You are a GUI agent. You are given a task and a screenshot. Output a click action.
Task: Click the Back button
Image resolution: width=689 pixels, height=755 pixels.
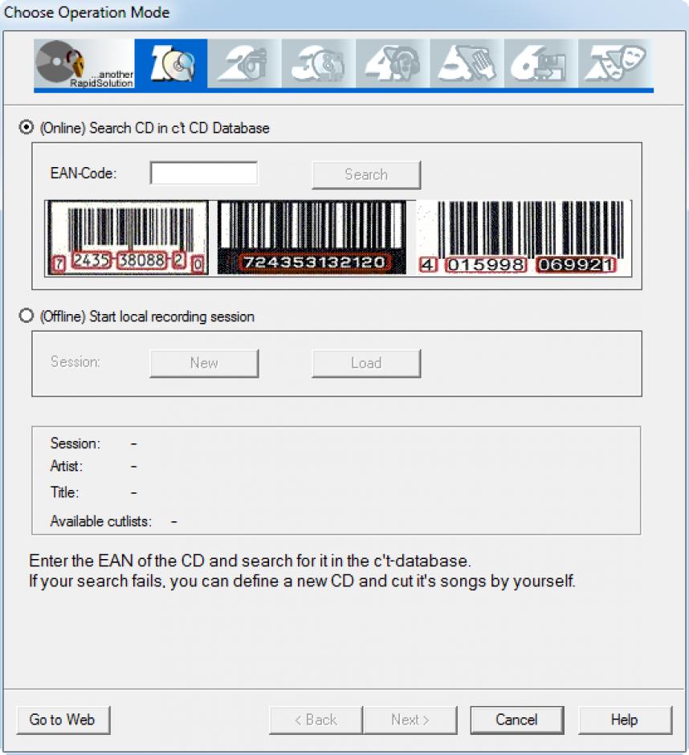tap(316, 720)
